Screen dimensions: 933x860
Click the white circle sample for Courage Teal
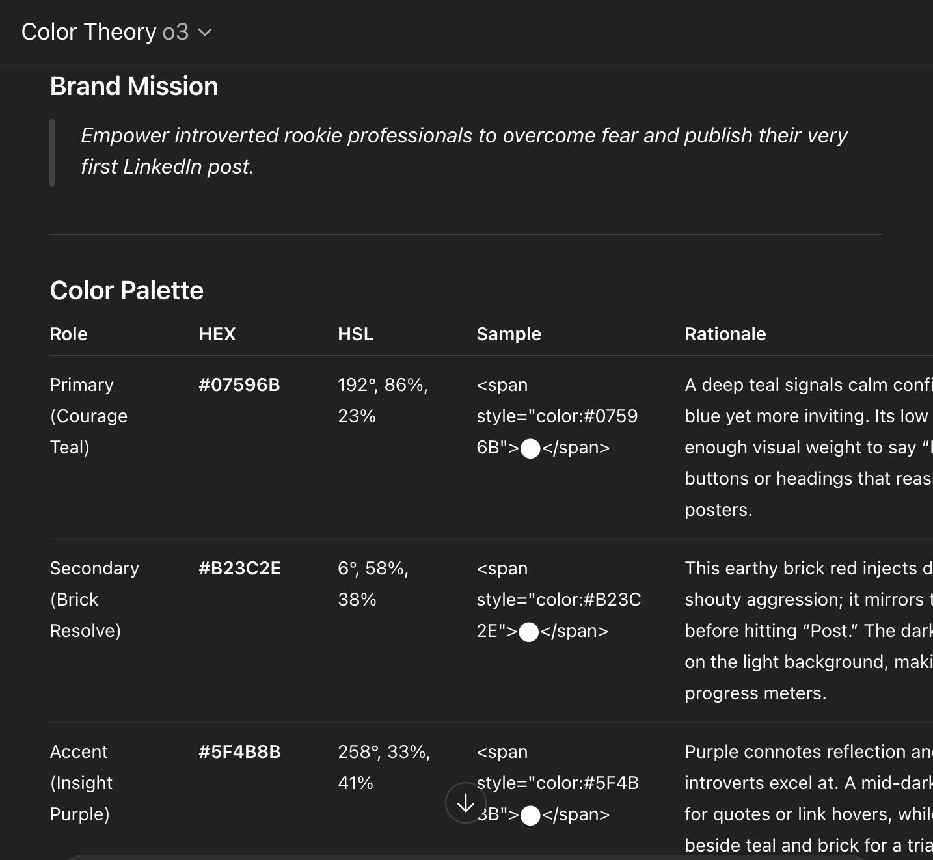[x=530, y=448]
